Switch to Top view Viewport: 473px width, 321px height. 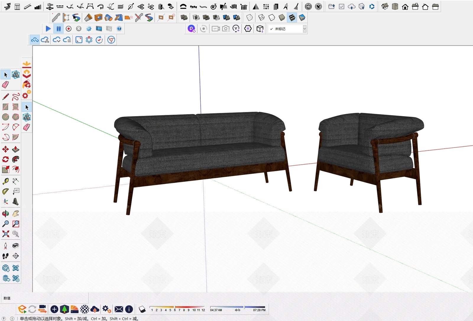pyautogui.click(x=395, y=7)
